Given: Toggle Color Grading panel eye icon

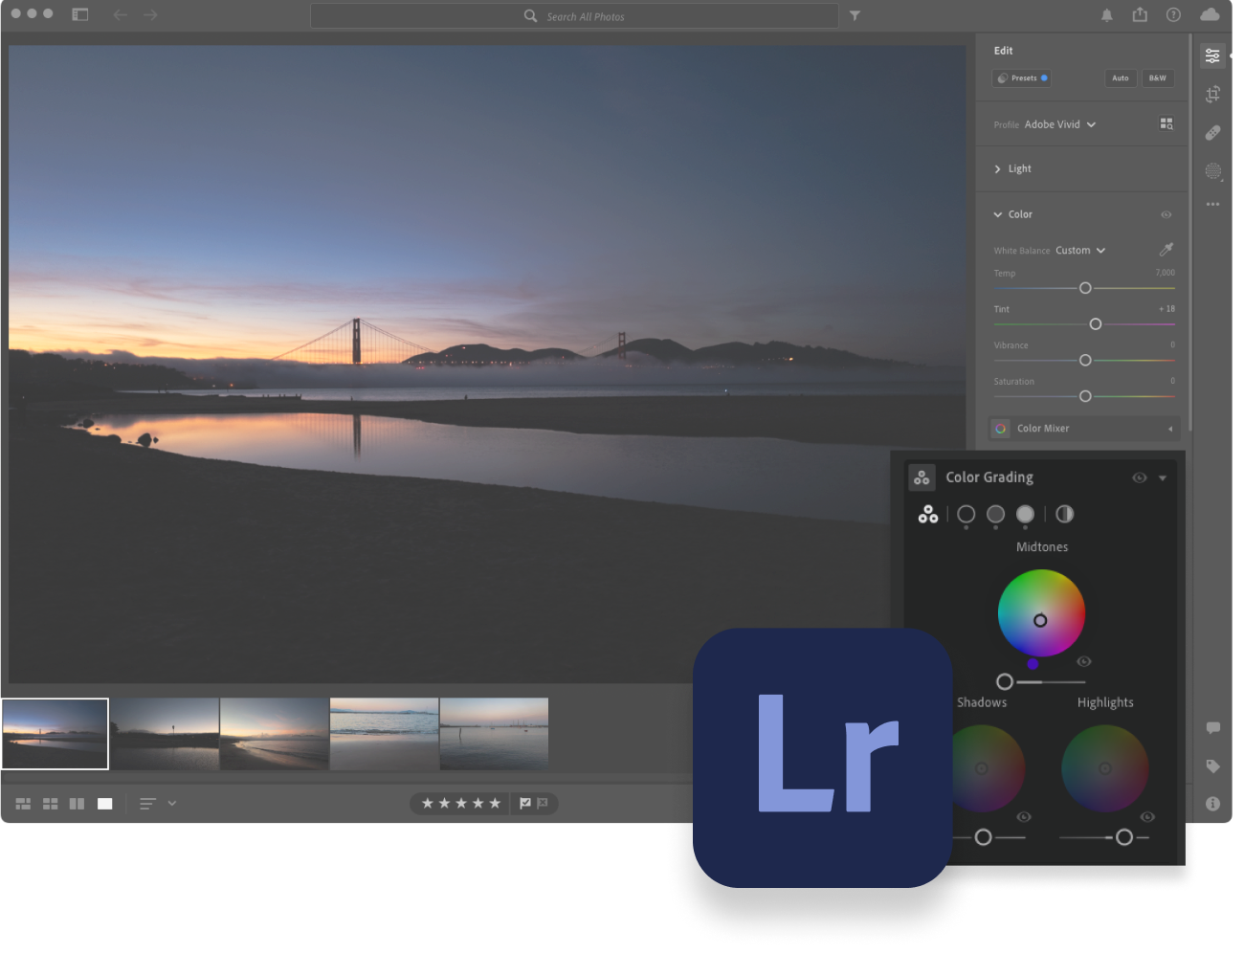Looking at the screenshot, I should coord(1139,477).
